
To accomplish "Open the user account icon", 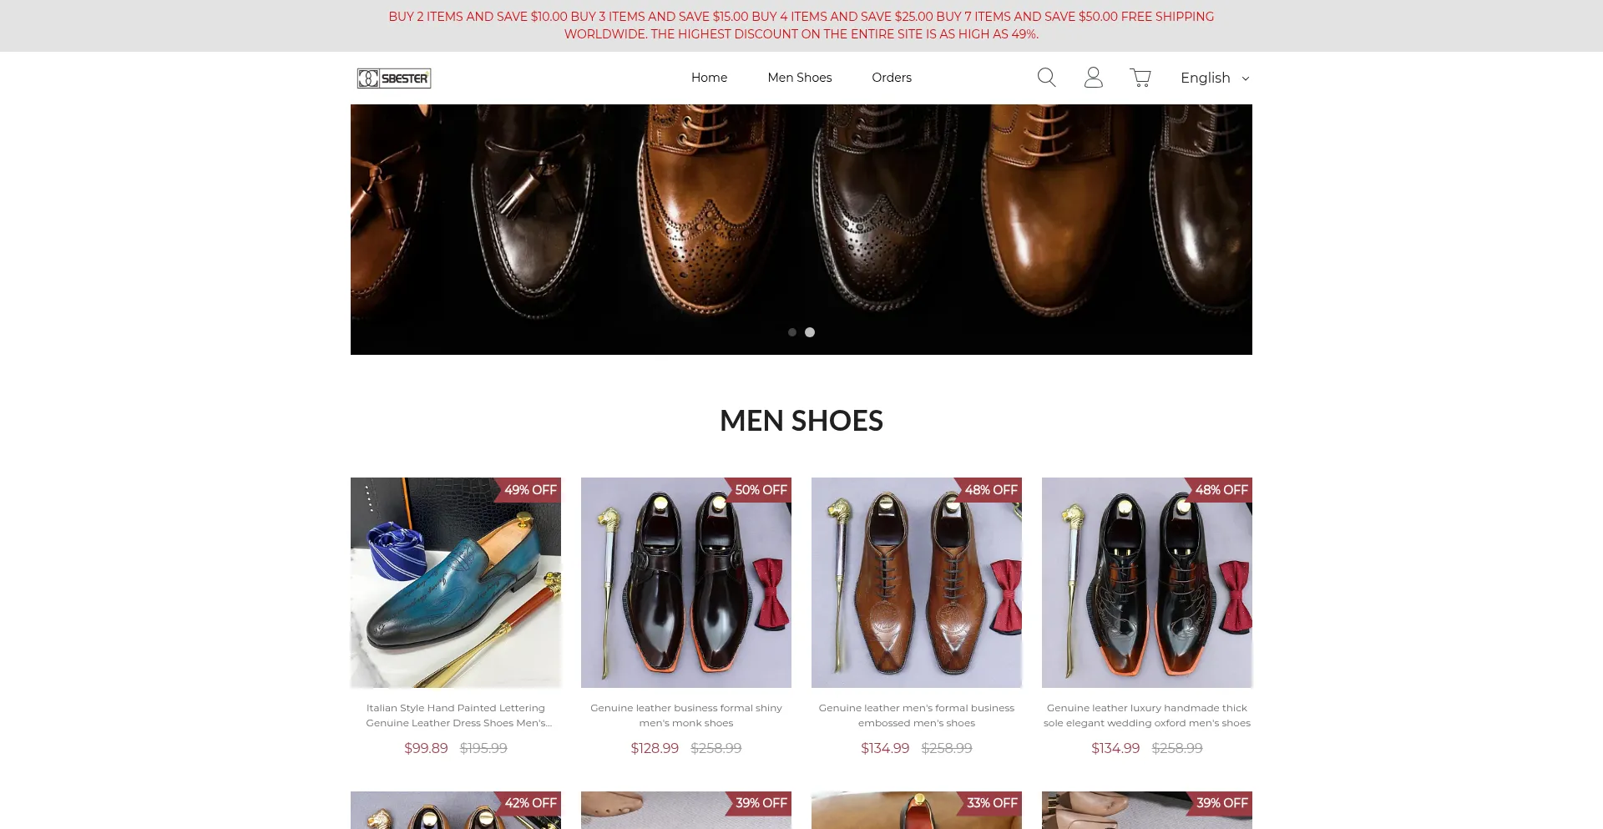I will [x=1093, y=78].
